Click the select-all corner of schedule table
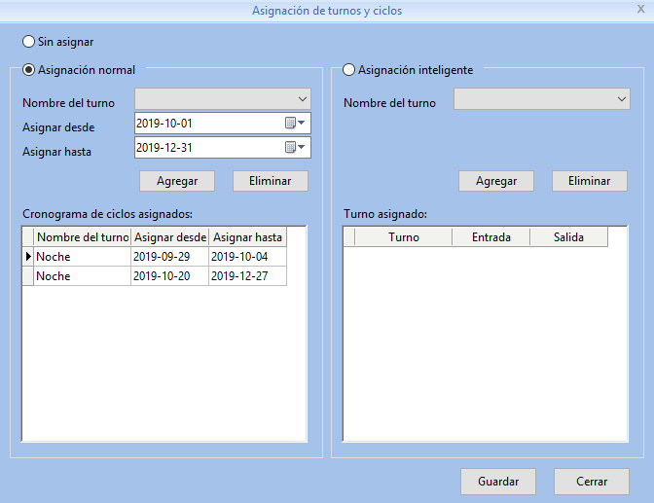 coord(28,236)
